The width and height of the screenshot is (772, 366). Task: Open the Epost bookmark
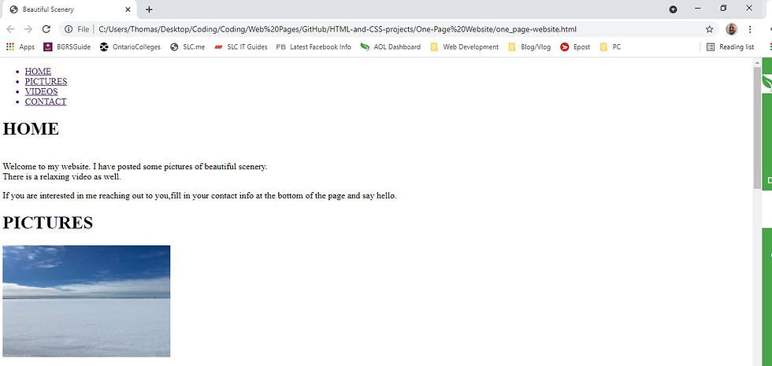[x=575, y=46]
